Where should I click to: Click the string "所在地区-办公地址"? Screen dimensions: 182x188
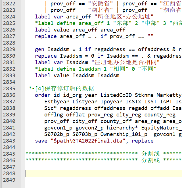pos(124,17)
